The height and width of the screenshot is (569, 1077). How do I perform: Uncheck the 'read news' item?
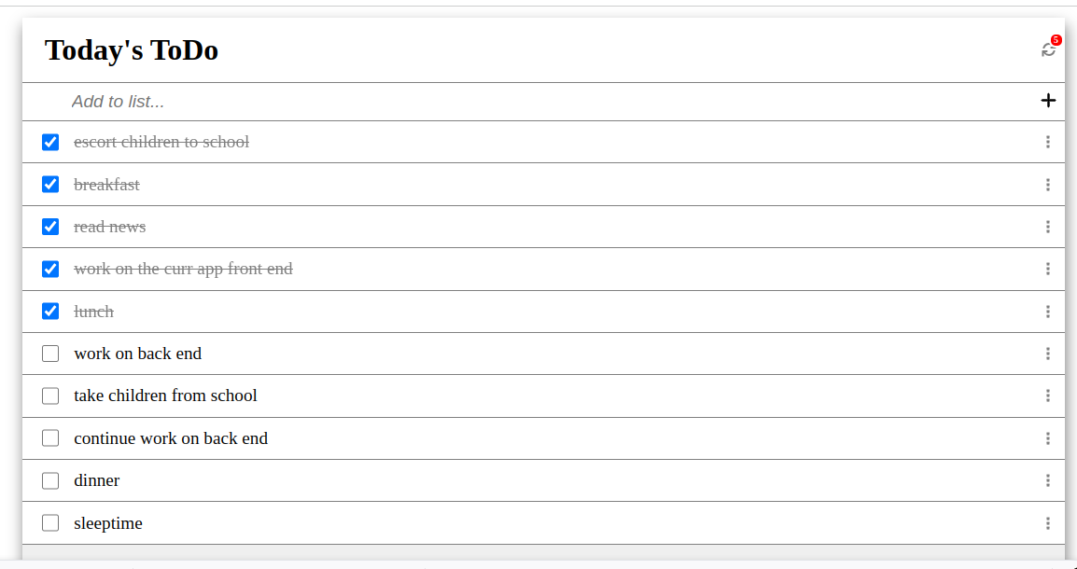pos(49,226)
